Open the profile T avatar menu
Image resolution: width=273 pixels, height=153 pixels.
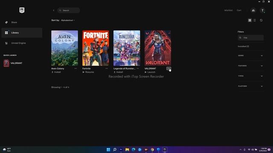click(x=263, y=10)
